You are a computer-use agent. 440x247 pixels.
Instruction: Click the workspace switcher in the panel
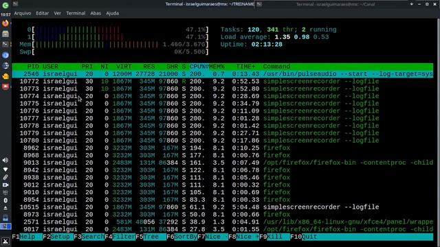coord(5,226)
